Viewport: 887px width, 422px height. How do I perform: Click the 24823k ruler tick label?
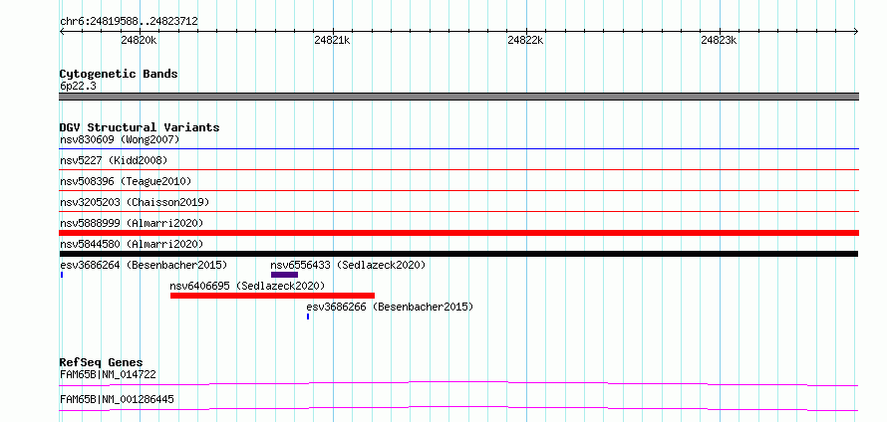pos(719,40)
